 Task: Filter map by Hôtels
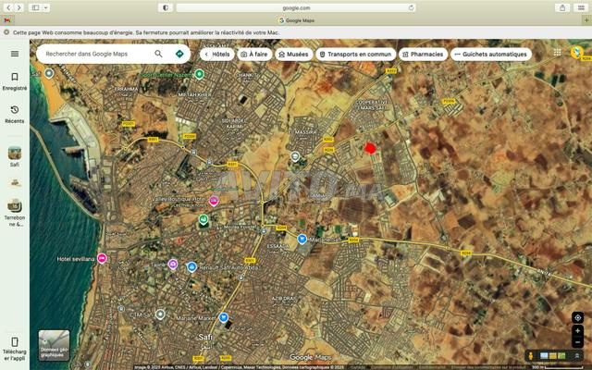[x=216, y=55]
